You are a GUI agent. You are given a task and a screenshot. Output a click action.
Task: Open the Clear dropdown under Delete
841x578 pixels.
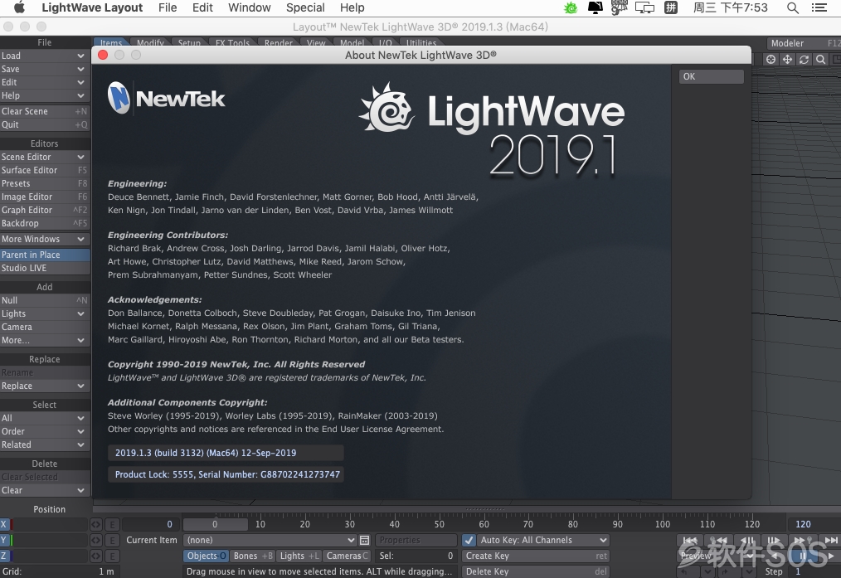(45, 491)
